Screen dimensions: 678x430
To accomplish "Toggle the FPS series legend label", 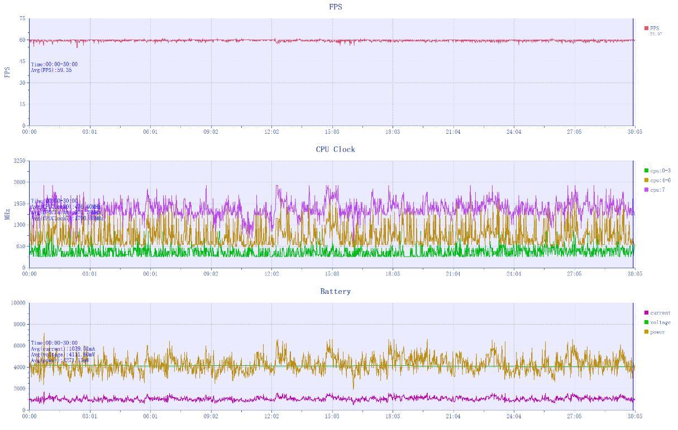I will 655,28.
